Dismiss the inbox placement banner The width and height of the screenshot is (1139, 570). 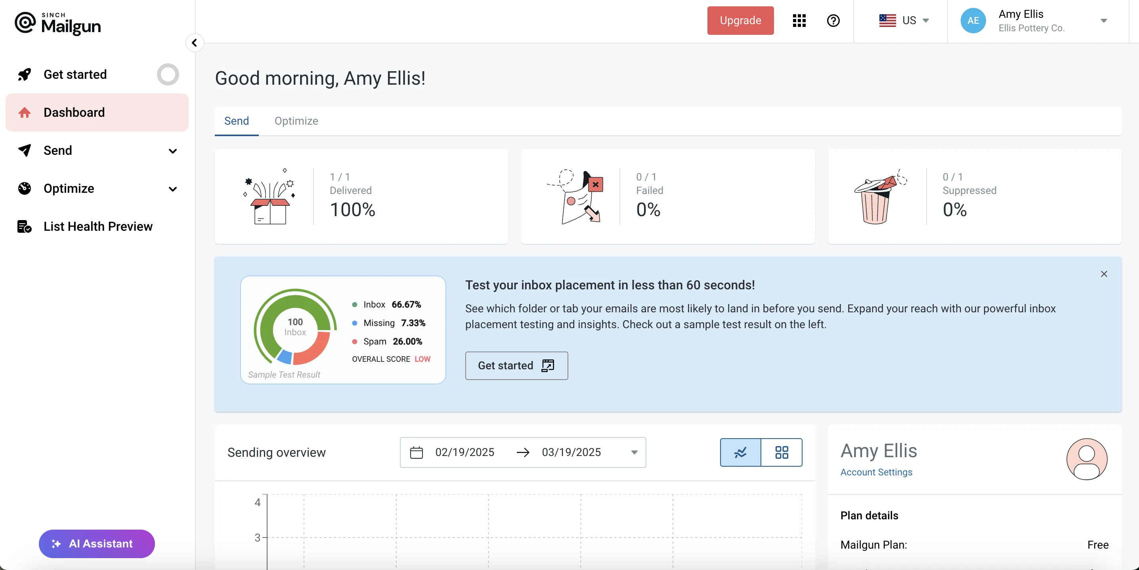(x=1104, y=274)
